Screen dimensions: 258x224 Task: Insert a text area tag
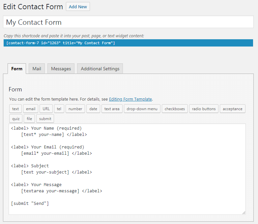pyautogui.click(x=112, y=109)
